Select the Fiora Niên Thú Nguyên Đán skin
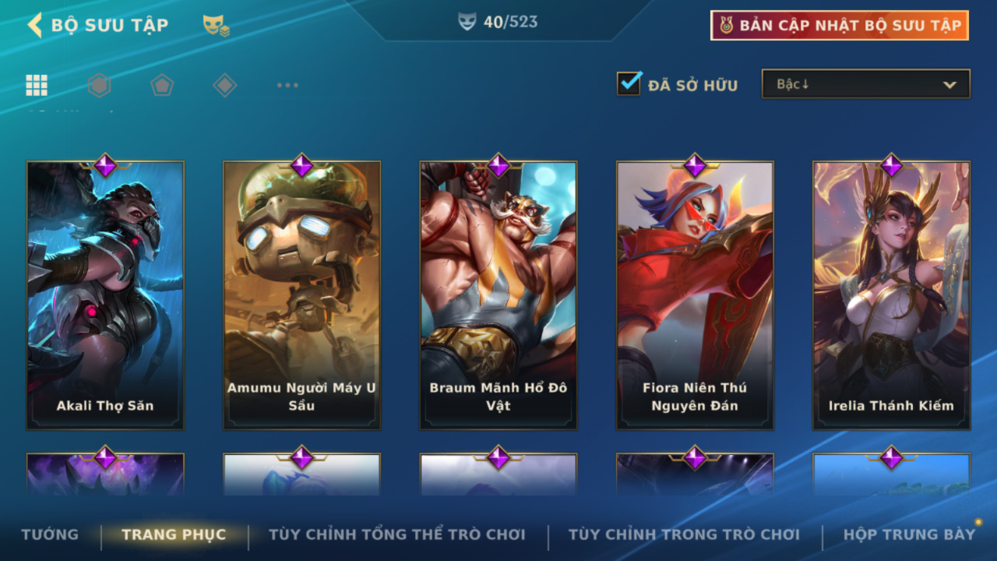 pos(695,295)
